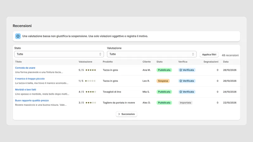Click the Cliente column header

(146, 62)
